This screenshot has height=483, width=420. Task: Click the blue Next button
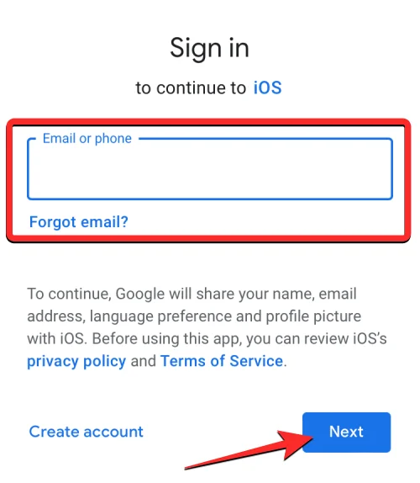click(347, 433)
